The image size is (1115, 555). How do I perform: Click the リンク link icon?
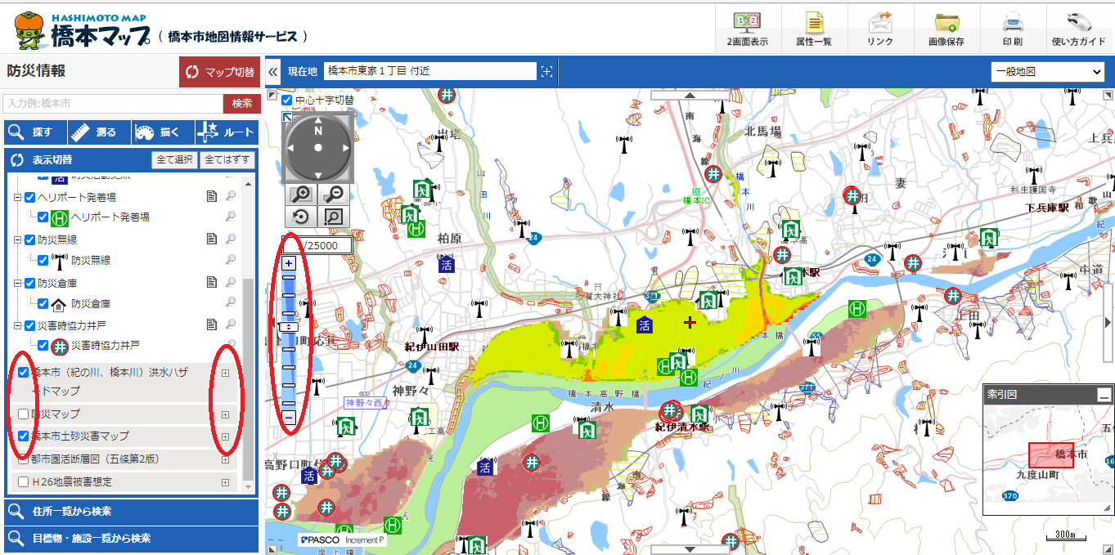879,29
